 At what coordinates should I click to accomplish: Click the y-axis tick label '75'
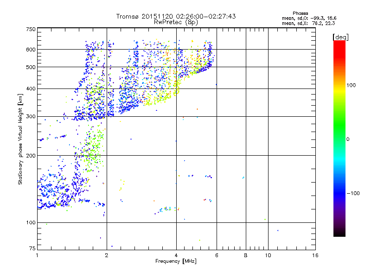[x=32, y=248]
